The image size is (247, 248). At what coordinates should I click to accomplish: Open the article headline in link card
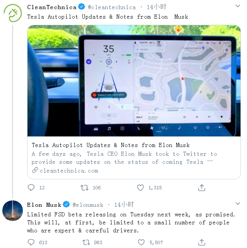tap(111, 145)
